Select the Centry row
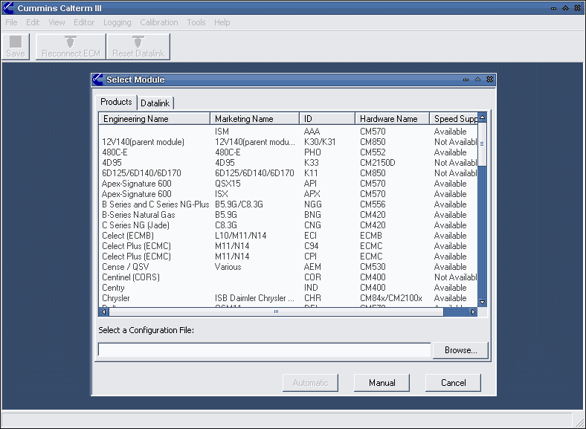The height and width of the screenshot is (429, 586). (288, 288)
